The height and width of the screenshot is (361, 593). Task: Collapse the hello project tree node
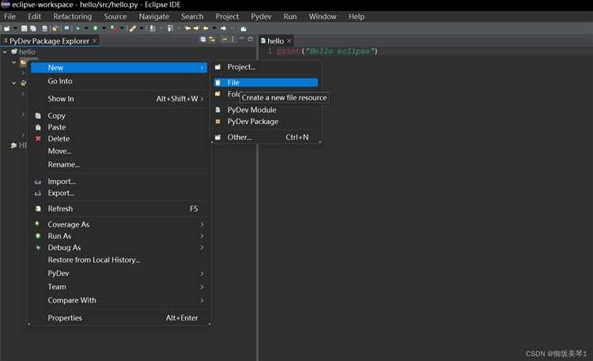(x=5, y=52)
